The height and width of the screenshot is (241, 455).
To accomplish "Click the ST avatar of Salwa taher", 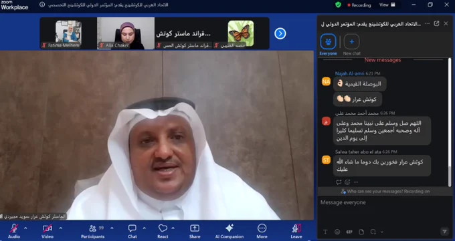I will [326, 160].
